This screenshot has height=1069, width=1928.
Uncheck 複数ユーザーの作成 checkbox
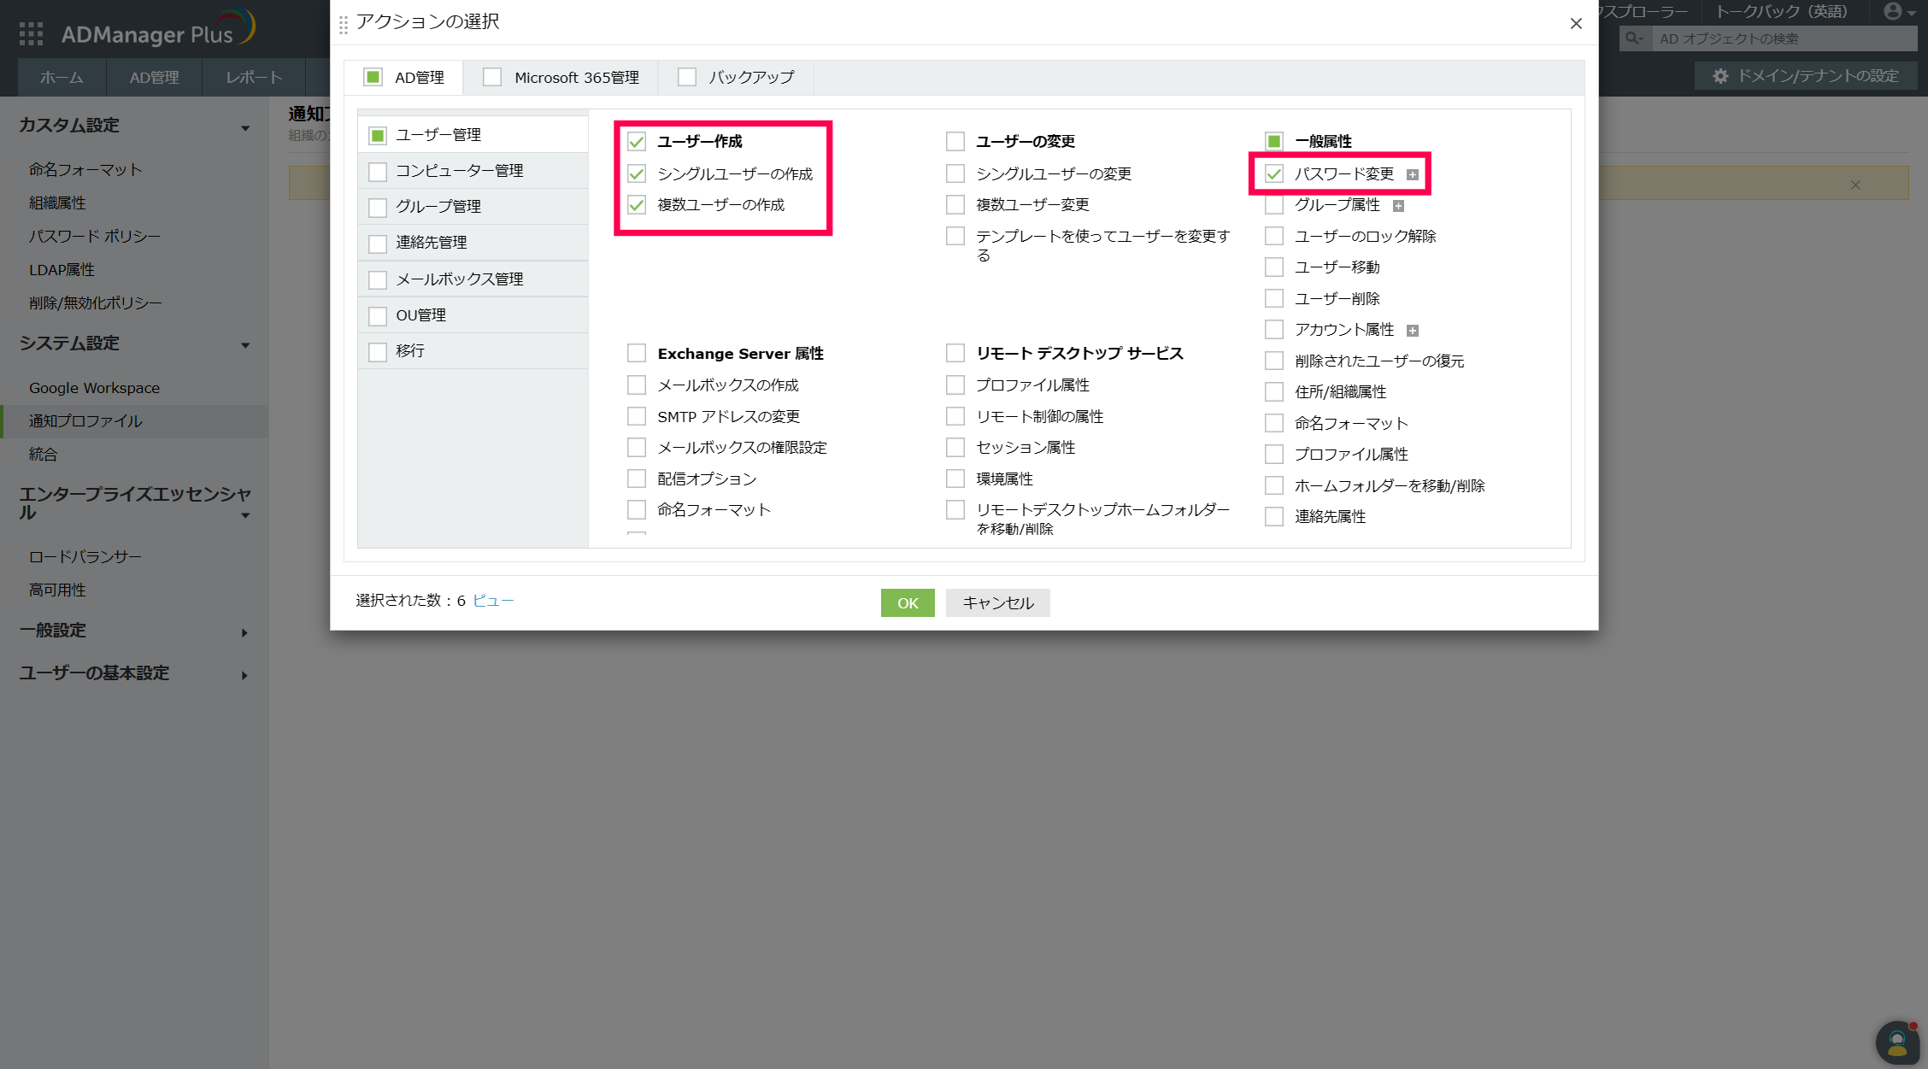(x=637, y=205)
